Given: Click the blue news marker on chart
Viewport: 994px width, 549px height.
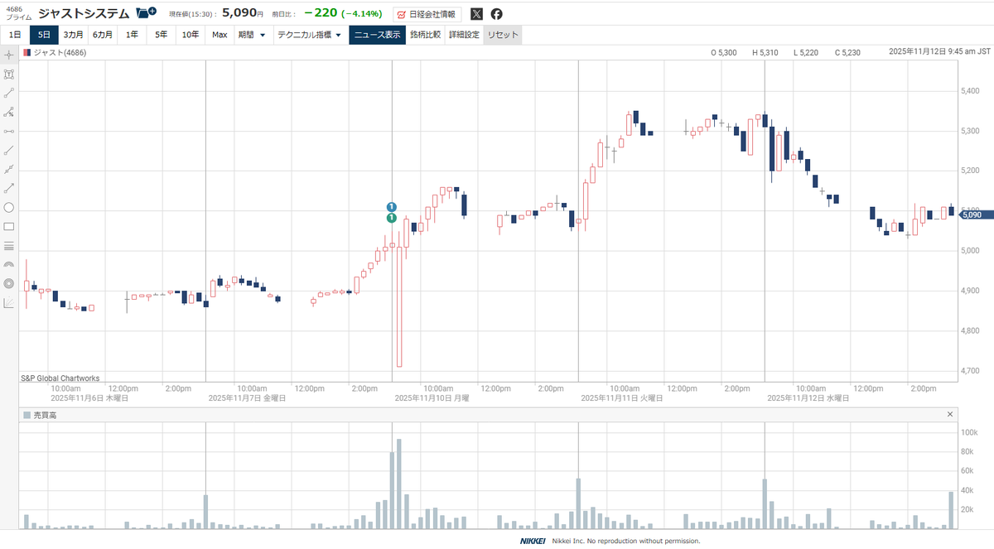Looking at the screenshot, I should coord(391,206).
